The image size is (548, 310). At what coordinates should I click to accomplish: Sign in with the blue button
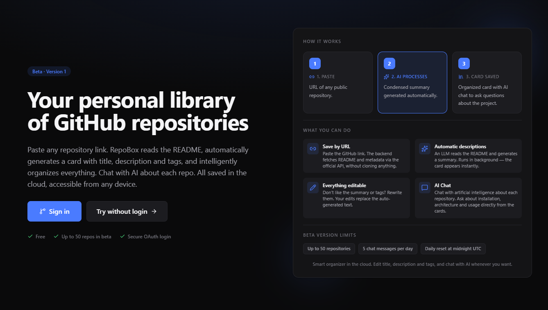(x=54, y=211)
